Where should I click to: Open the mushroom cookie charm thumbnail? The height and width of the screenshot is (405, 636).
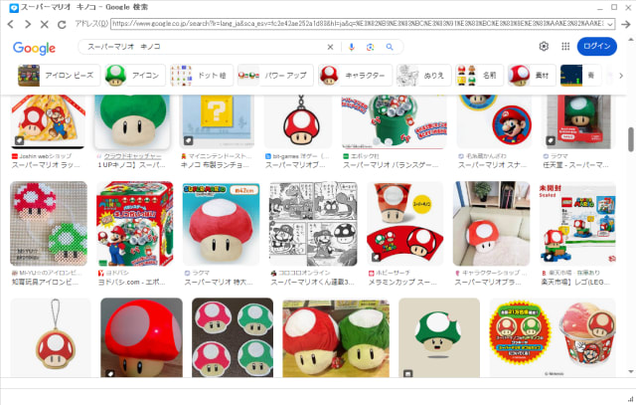51,337
